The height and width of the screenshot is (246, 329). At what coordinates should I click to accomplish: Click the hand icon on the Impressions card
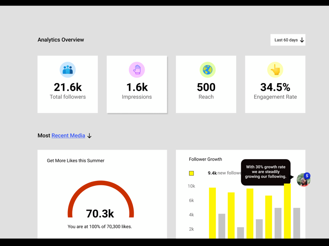click(137, 70)
